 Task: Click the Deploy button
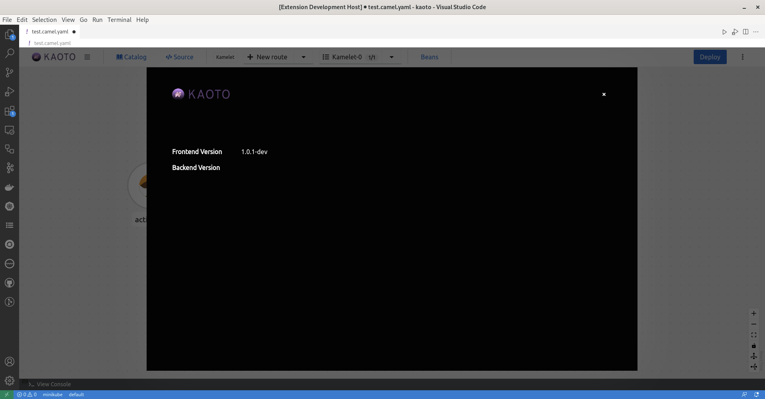point(710,57)
